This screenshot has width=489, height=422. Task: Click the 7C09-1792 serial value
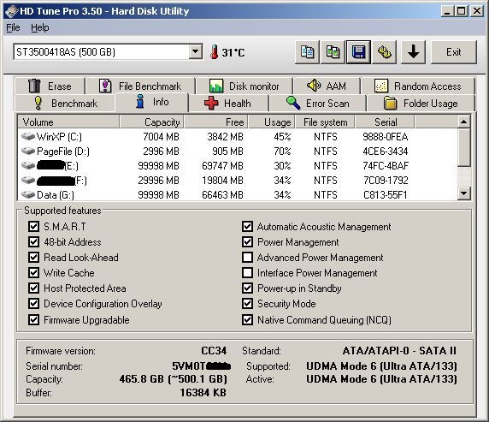[x=386, y=181]
